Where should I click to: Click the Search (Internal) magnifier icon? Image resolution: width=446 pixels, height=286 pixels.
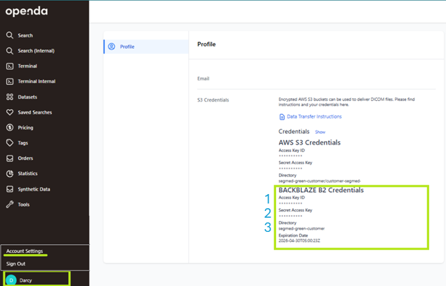click(x=9, y=51)
